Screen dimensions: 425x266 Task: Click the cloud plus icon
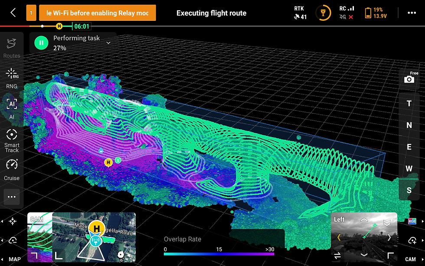coord(412,240)
